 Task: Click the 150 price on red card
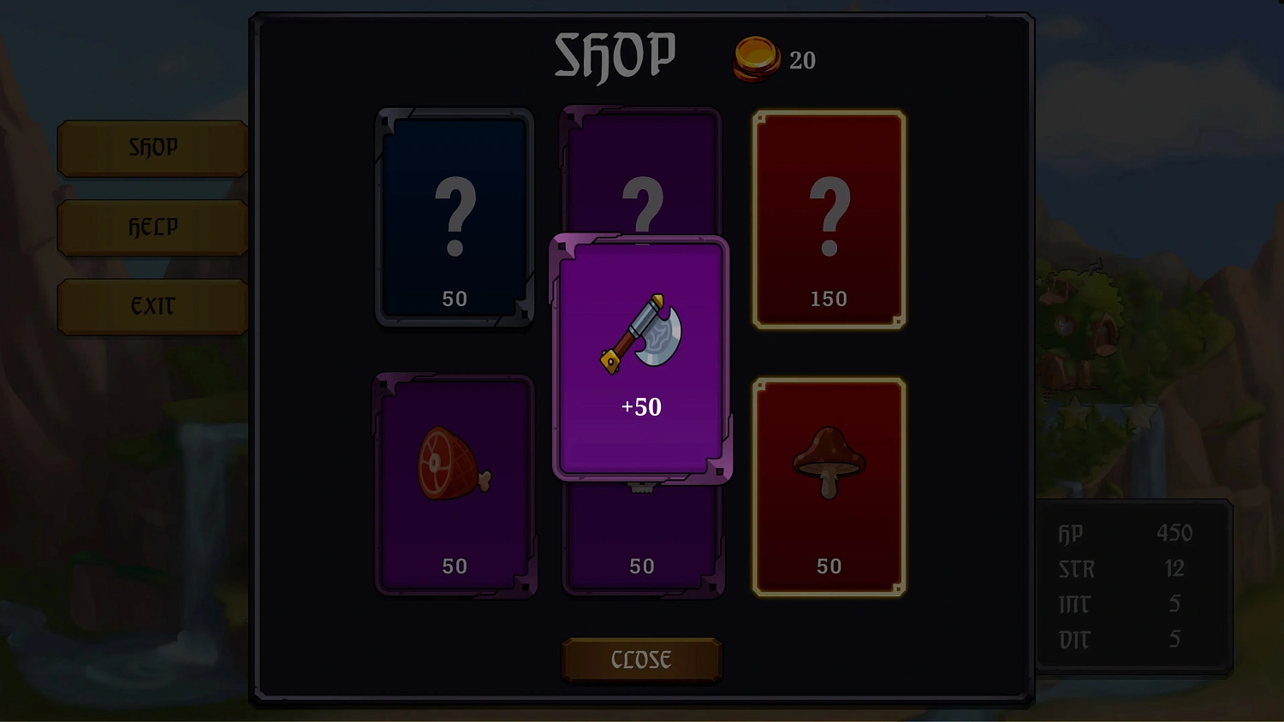click(x=829, y=299)
